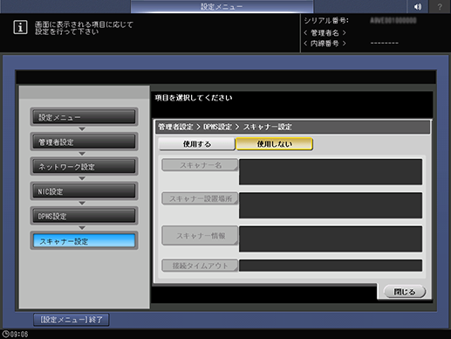Click the 管理者名 label
Screen dimensions: 451x339
[x=325, y=32]
